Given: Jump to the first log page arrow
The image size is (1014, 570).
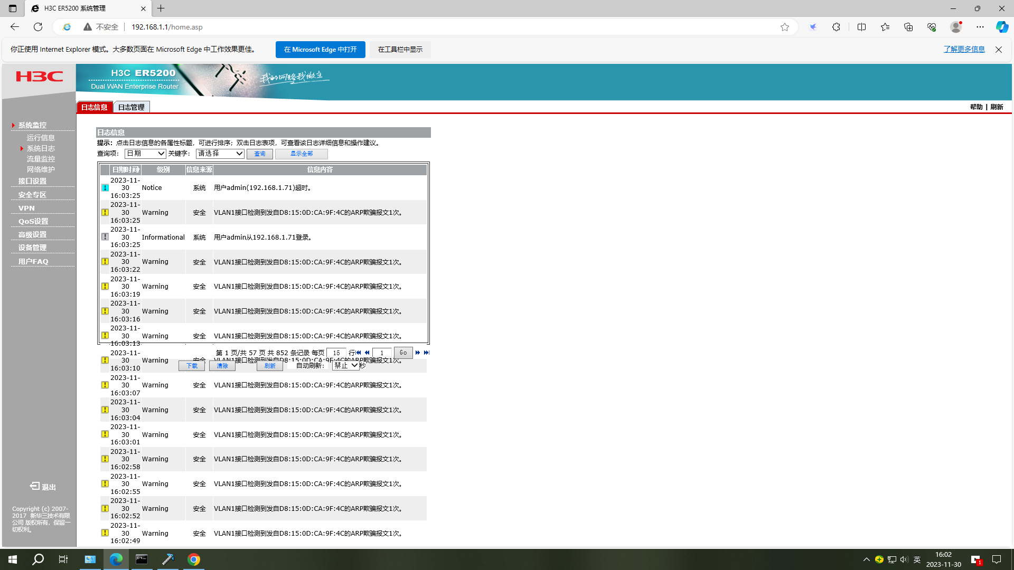Looking at the screenshot, I should click(x=359, y=353).
